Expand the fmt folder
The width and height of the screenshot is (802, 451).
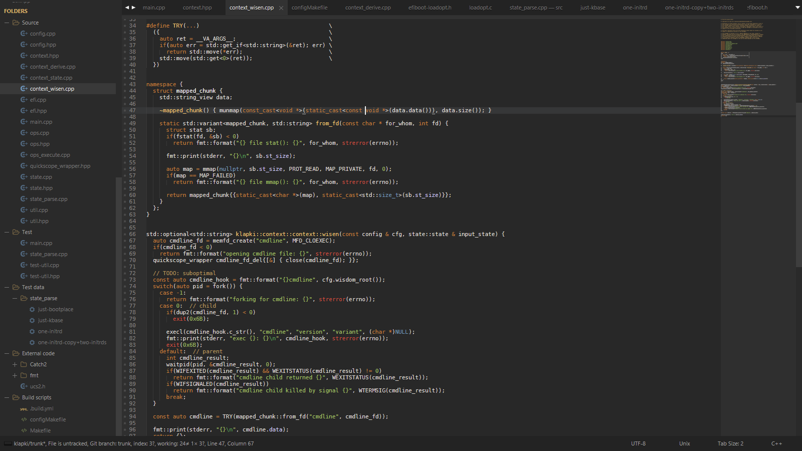(15, 375)
